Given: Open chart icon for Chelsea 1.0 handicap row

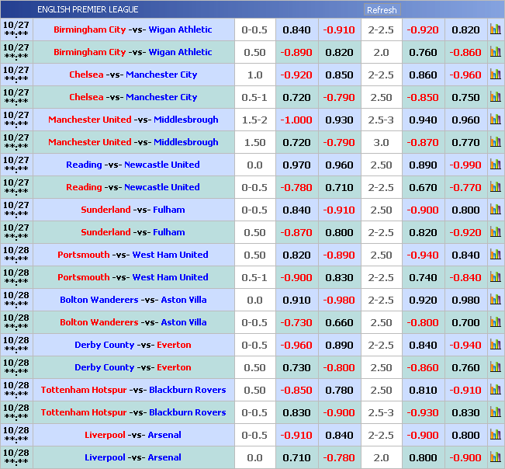Looking at the screenshot, I should [x=495, y=75].
